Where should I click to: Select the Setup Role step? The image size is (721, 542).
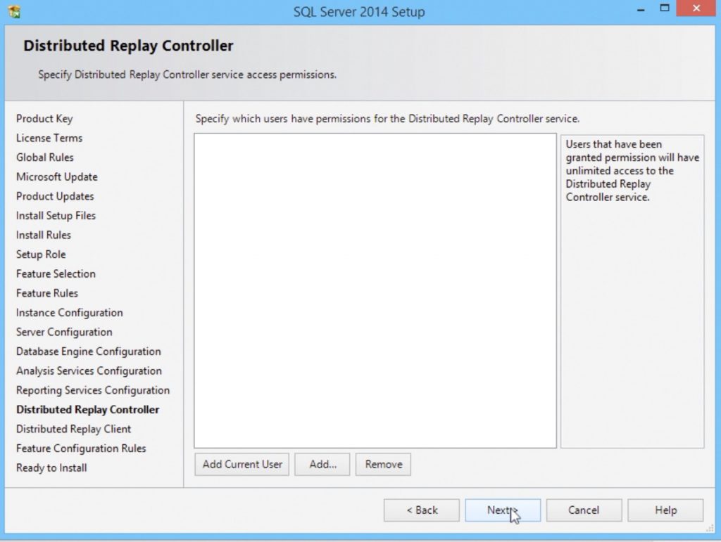41,254
